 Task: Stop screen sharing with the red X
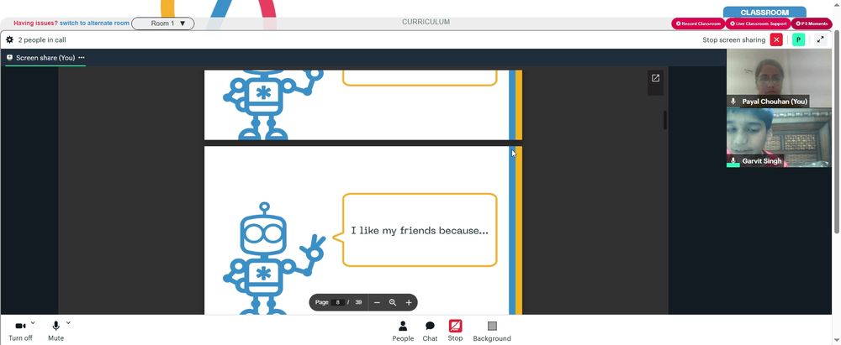(x=776, y=39)
